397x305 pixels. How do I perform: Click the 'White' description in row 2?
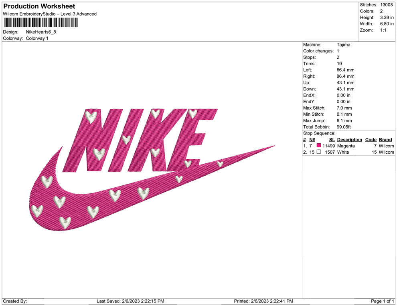343,152
